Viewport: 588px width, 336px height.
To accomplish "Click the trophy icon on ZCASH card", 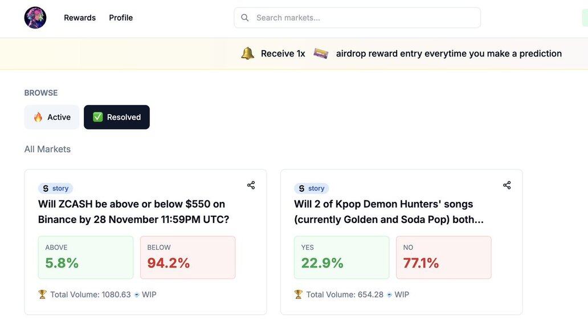I will point(43,294).
